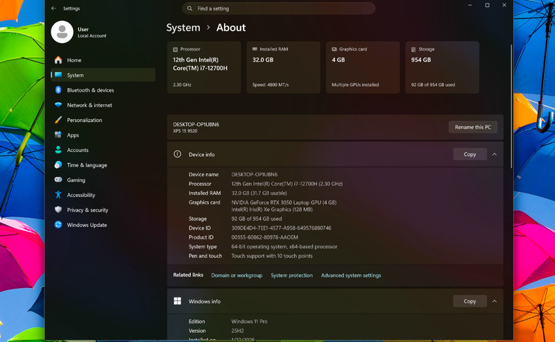Click the Gaming controller icon
Image resolution: width=555 pixels, height=342 pixels.
click(58, 180)
